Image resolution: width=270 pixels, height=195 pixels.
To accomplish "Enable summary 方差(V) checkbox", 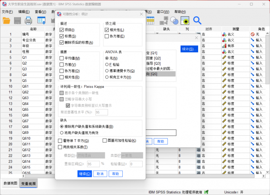I will click(62, 65).
